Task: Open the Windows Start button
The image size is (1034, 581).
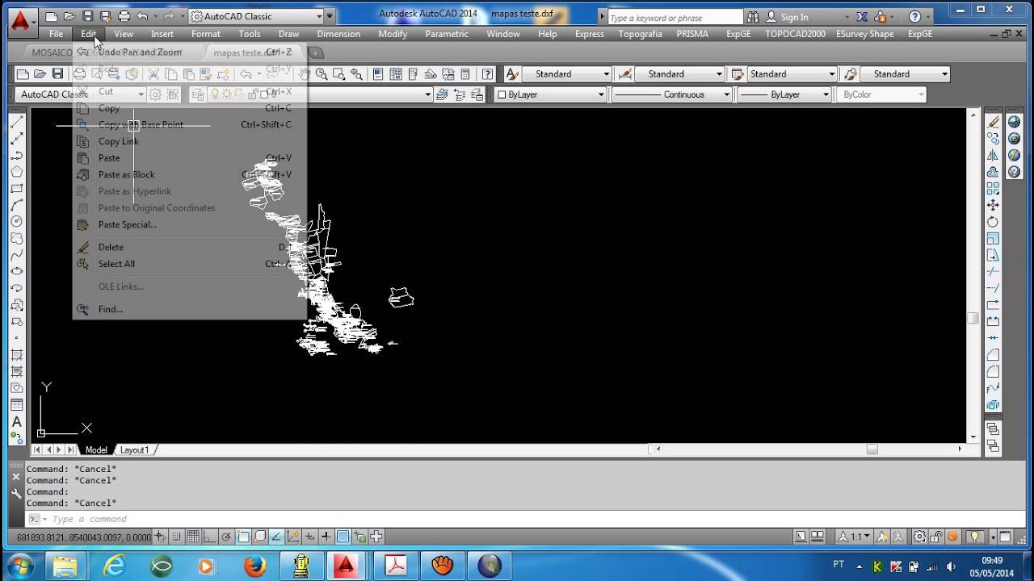Action: point(19,565)
